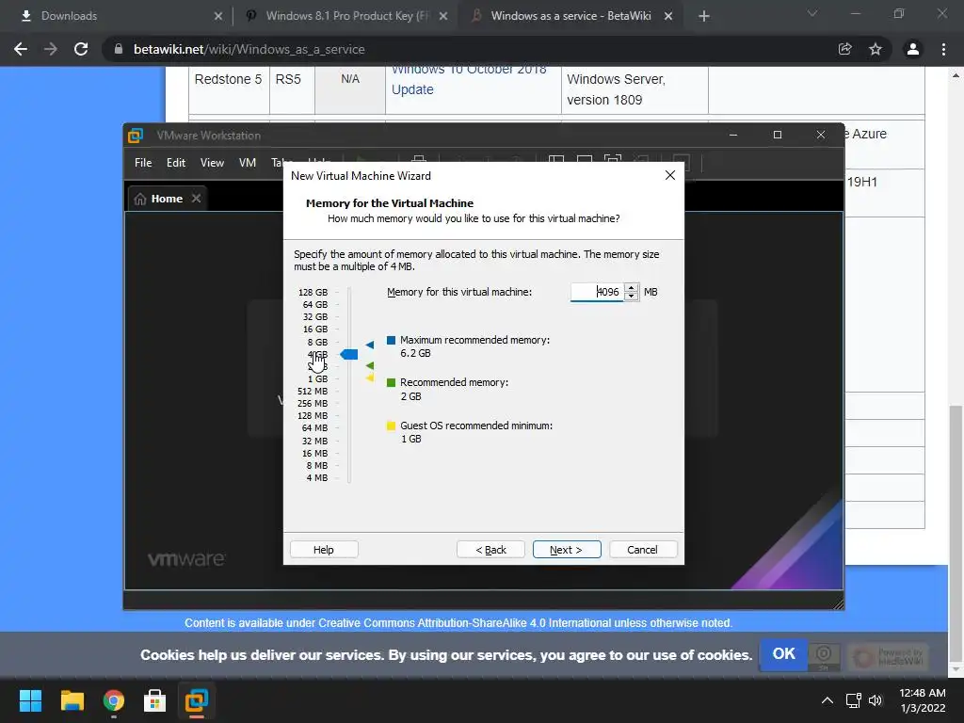Screen dimensions: 964x723
Task: Close the Windows as a service tab
Action: click(668, 16)
